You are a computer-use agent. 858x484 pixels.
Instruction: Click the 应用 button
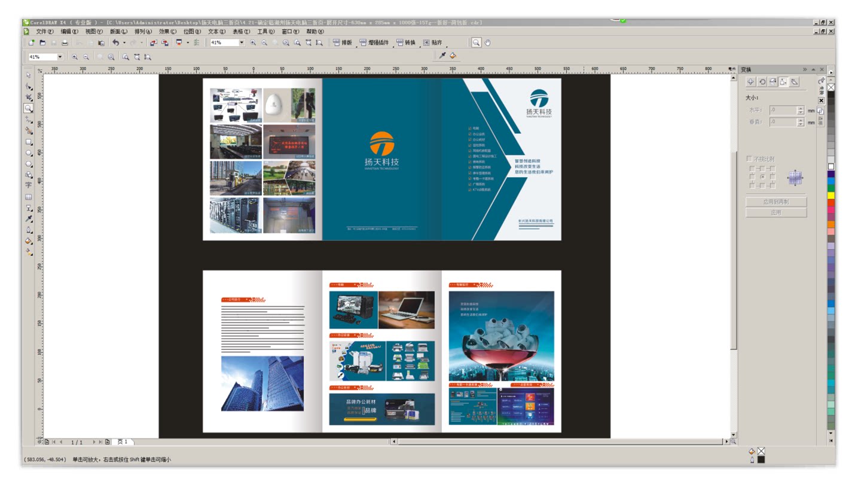pos(776,212)
